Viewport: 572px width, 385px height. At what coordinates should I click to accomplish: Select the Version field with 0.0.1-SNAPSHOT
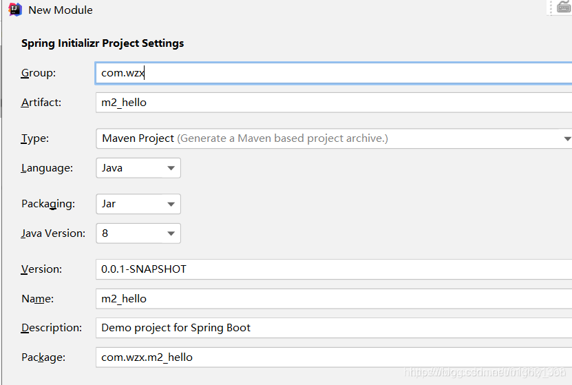click(334, 269)
